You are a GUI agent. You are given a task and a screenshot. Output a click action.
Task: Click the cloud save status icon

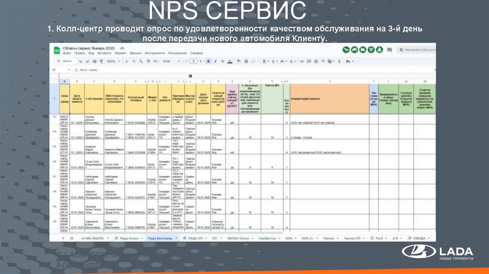(x=122, y=48)
